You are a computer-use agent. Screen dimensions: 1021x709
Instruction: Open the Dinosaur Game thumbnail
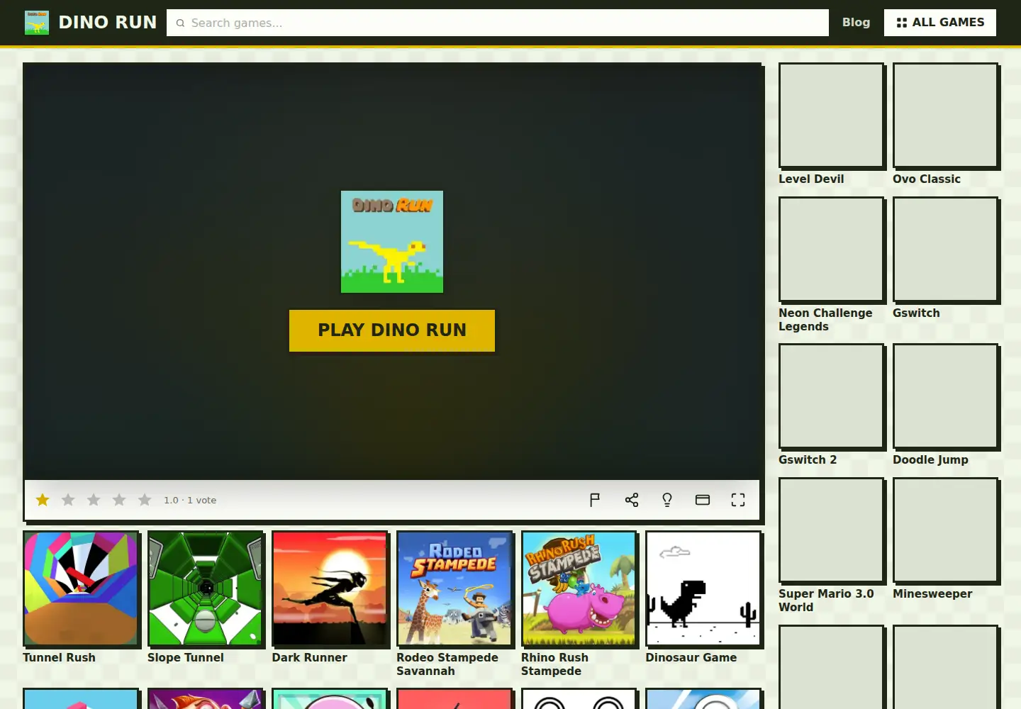pos(703,588)
